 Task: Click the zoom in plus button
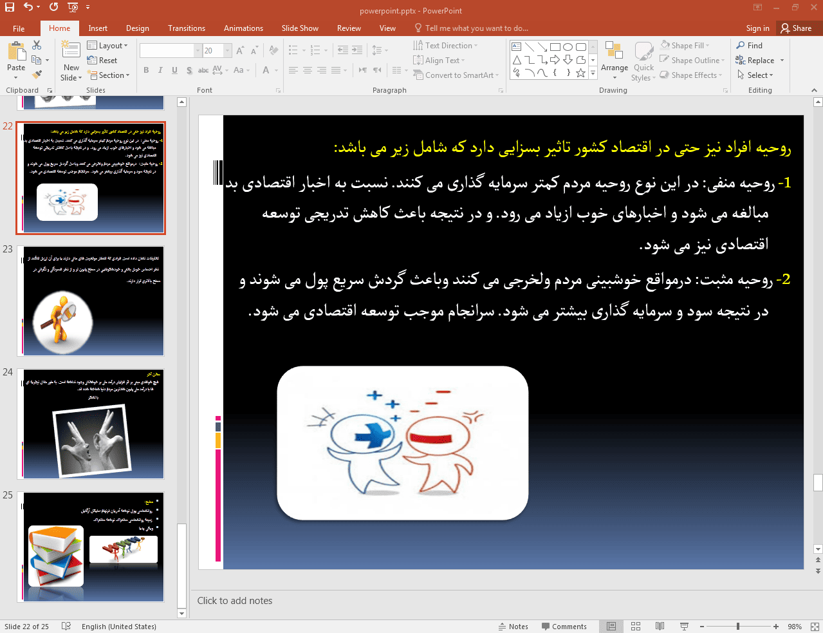776,627
